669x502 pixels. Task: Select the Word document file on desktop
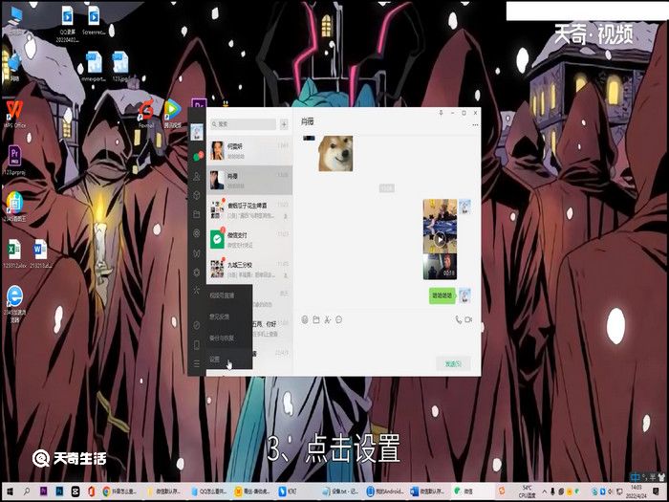[40, 254]
